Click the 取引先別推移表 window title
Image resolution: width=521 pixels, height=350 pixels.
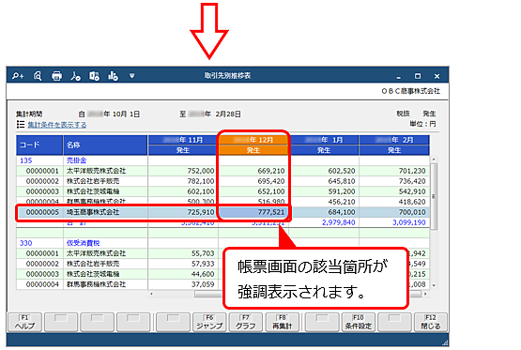(x=227, y=76)
